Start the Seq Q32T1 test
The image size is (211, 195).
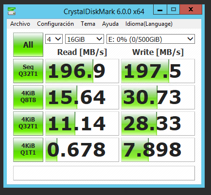28,71
